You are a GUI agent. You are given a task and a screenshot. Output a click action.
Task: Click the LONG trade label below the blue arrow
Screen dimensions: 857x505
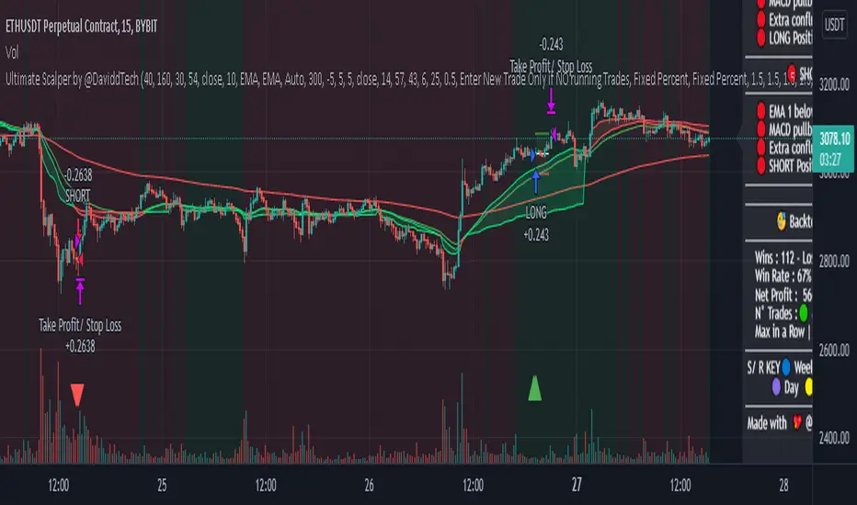pos(535,212)
